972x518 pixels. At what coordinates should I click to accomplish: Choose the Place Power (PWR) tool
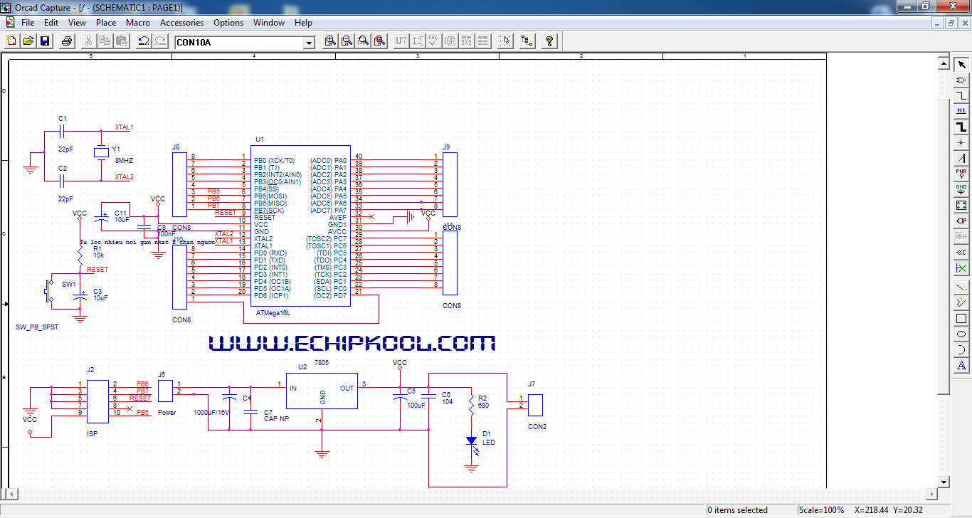point(961,174)
